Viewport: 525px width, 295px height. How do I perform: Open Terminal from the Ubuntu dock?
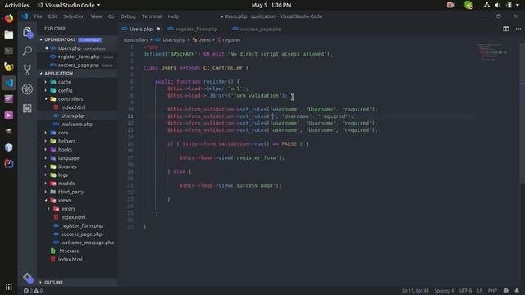[9, 51]
